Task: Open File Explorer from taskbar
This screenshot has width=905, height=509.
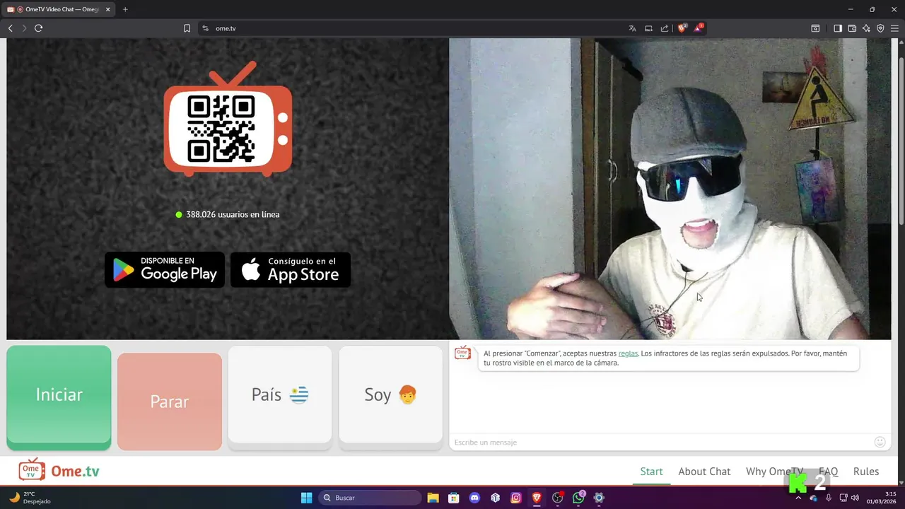Action: pos(433,498)
